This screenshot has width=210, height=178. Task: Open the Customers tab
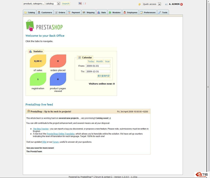point(45,12)
